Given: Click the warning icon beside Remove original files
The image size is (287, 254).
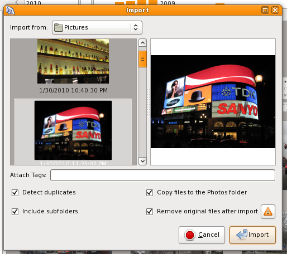Looking at the screenshot, I should click(x=268, y=212).
